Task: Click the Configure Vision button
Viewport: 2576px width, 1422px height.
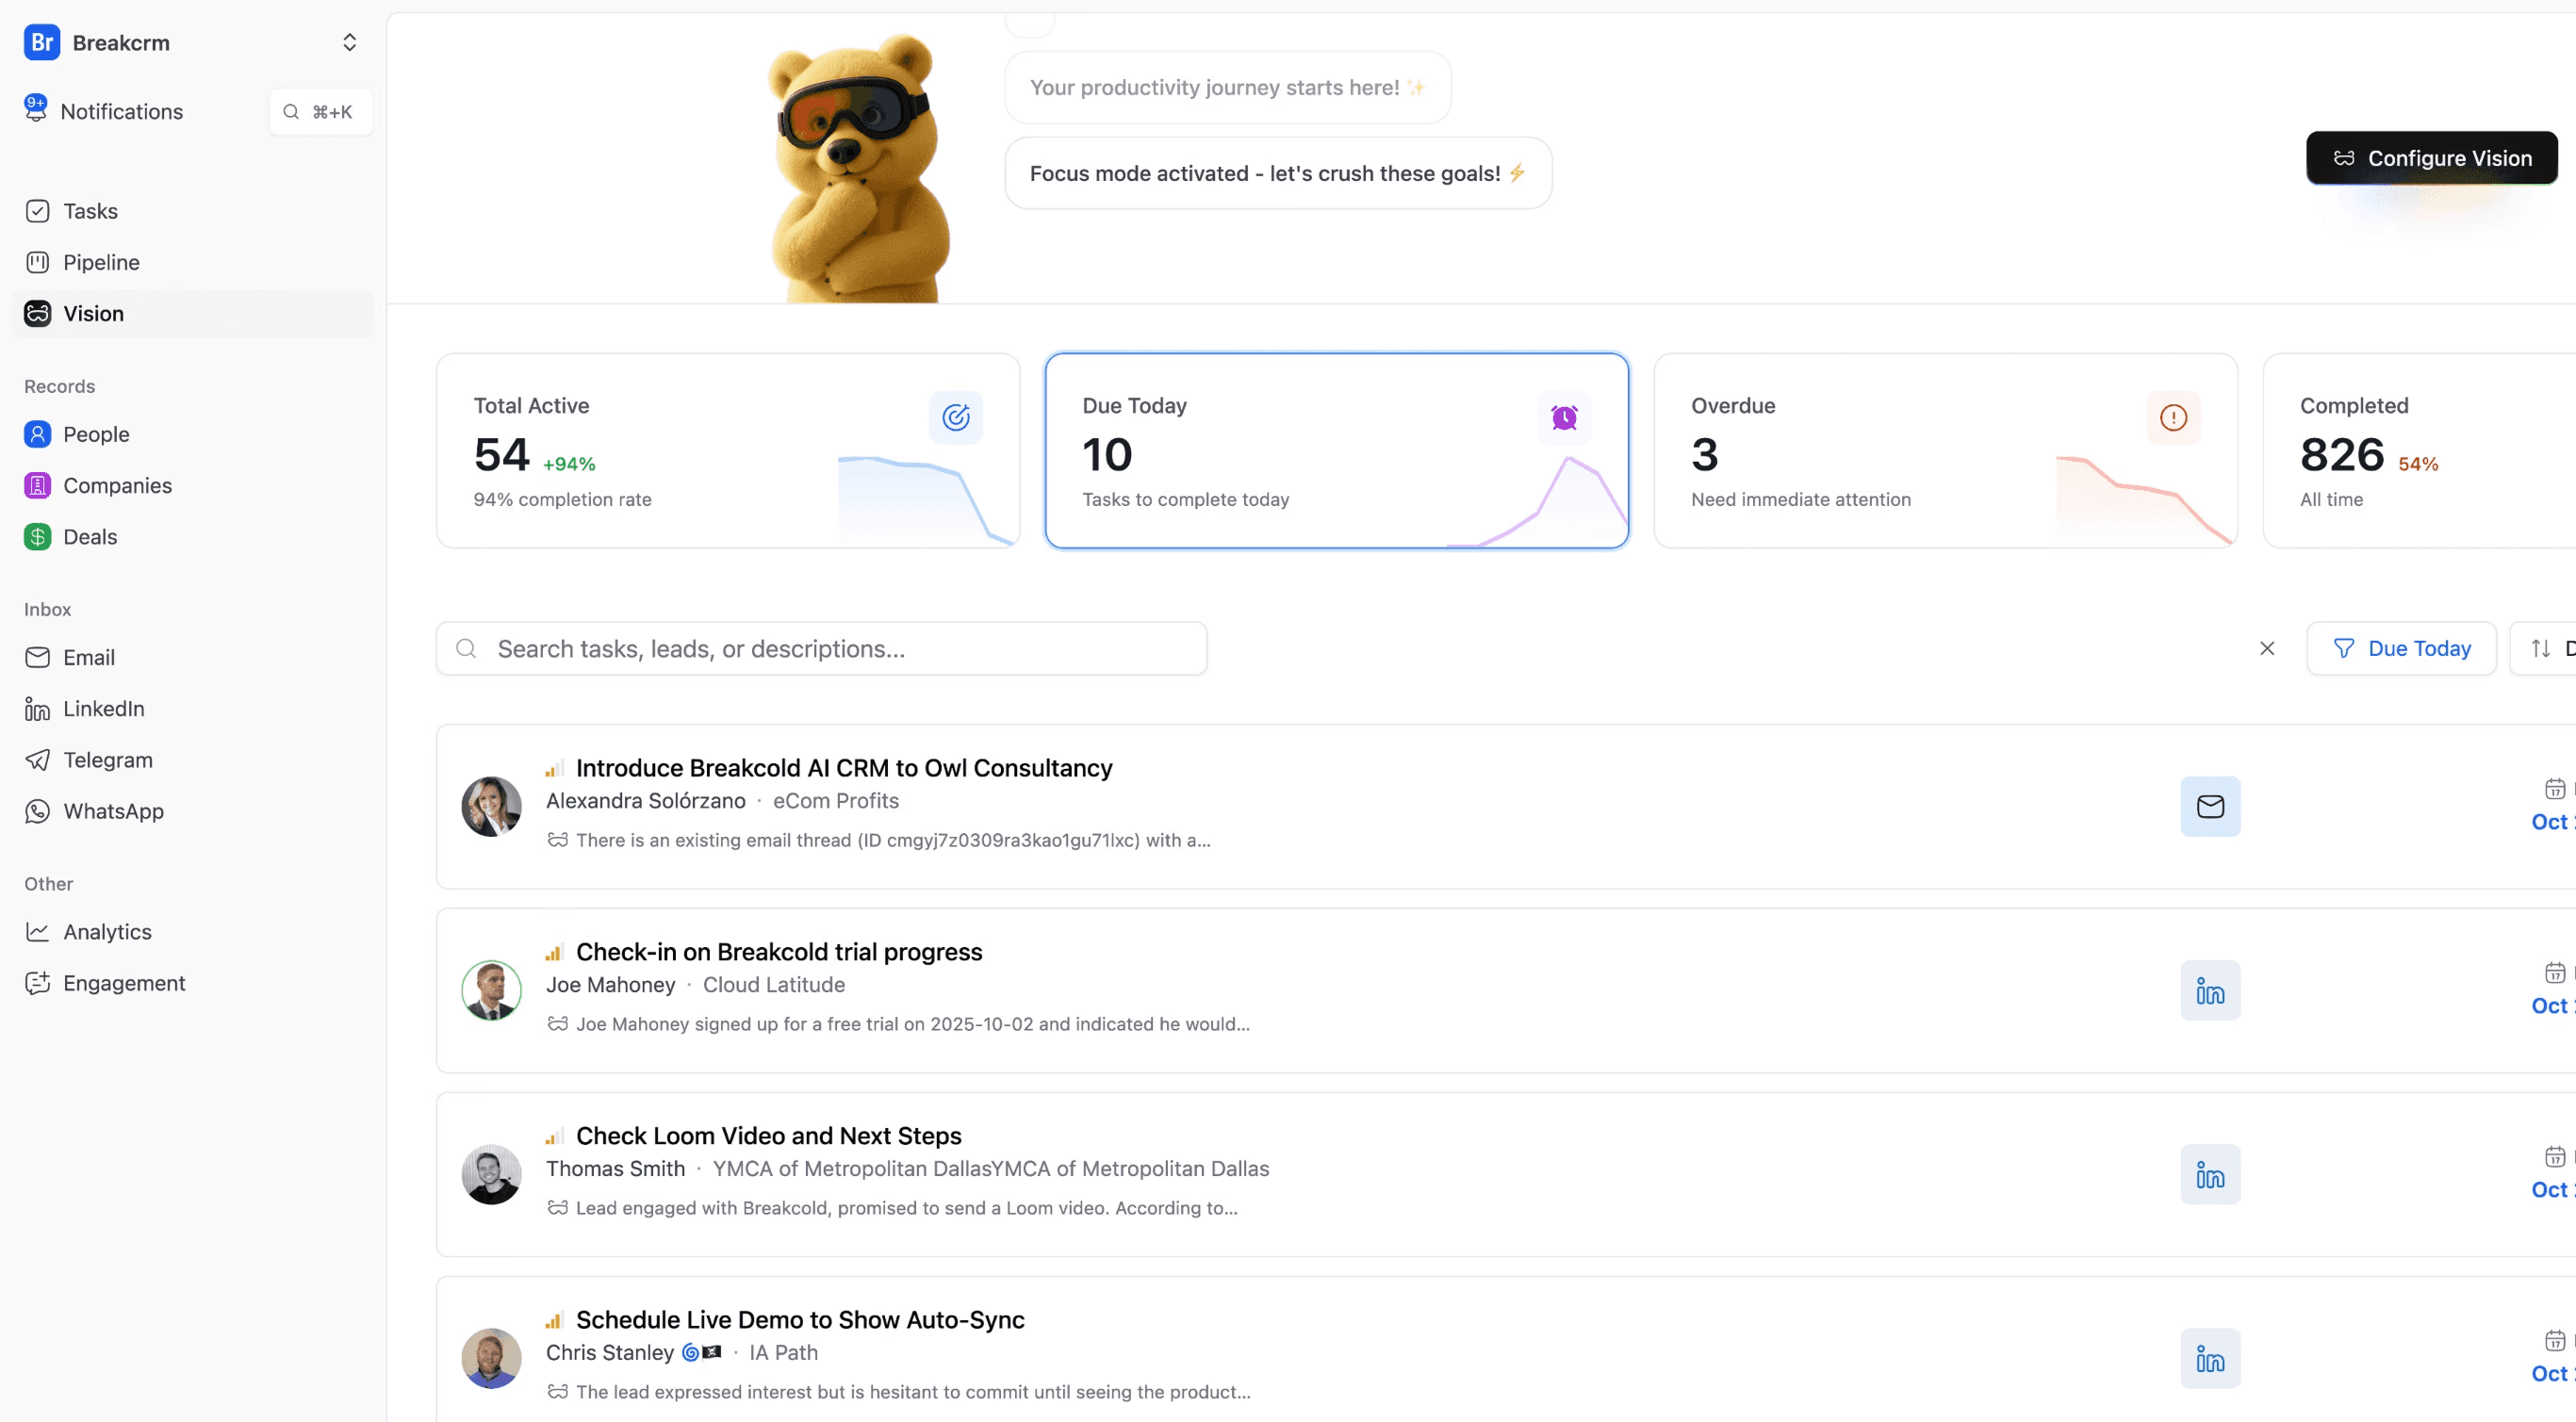Action: pyautogui.click(x=2432, y=157)
